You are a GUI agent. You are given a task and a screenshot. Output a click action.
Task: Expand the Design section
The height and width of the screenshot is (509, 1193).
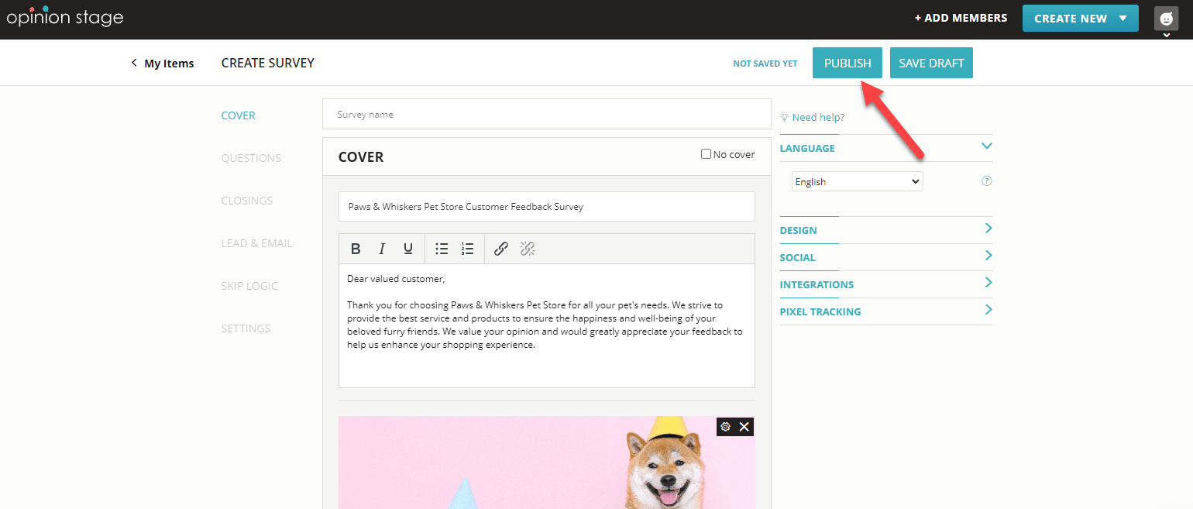885,230
